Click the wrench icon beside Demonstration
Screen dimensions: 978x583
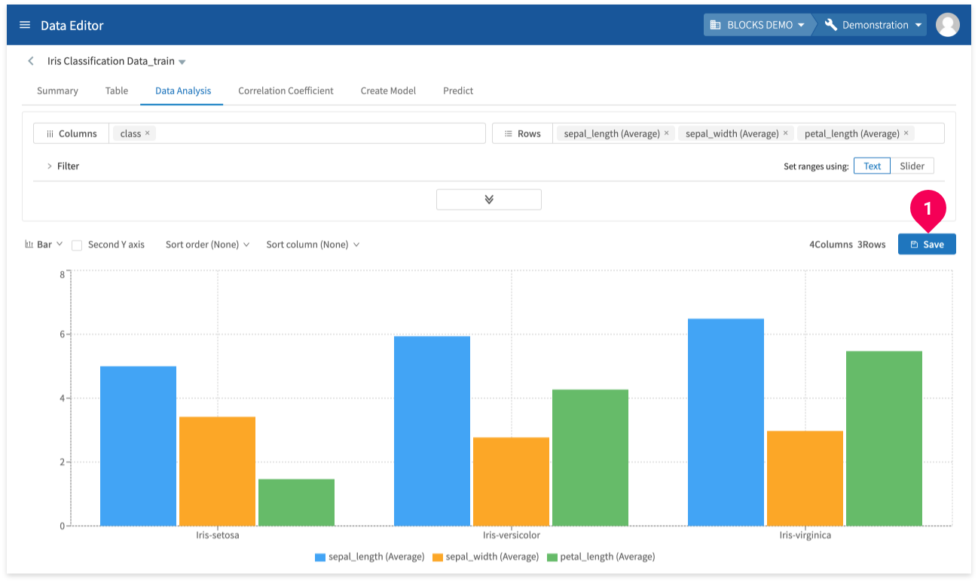(831, 25)
